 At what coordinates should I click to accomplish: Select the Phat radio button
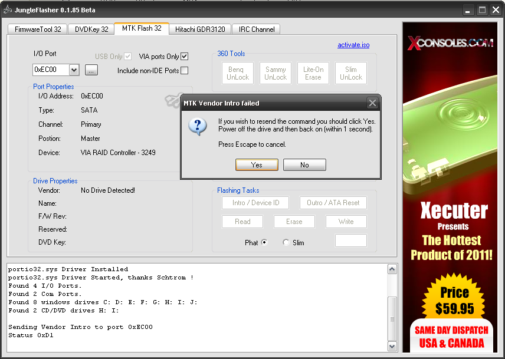pyautogui.click(x=264, y=242)
